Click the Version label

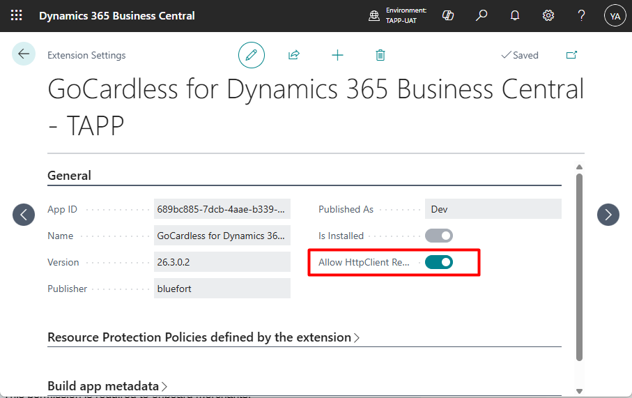coord(63,262)
